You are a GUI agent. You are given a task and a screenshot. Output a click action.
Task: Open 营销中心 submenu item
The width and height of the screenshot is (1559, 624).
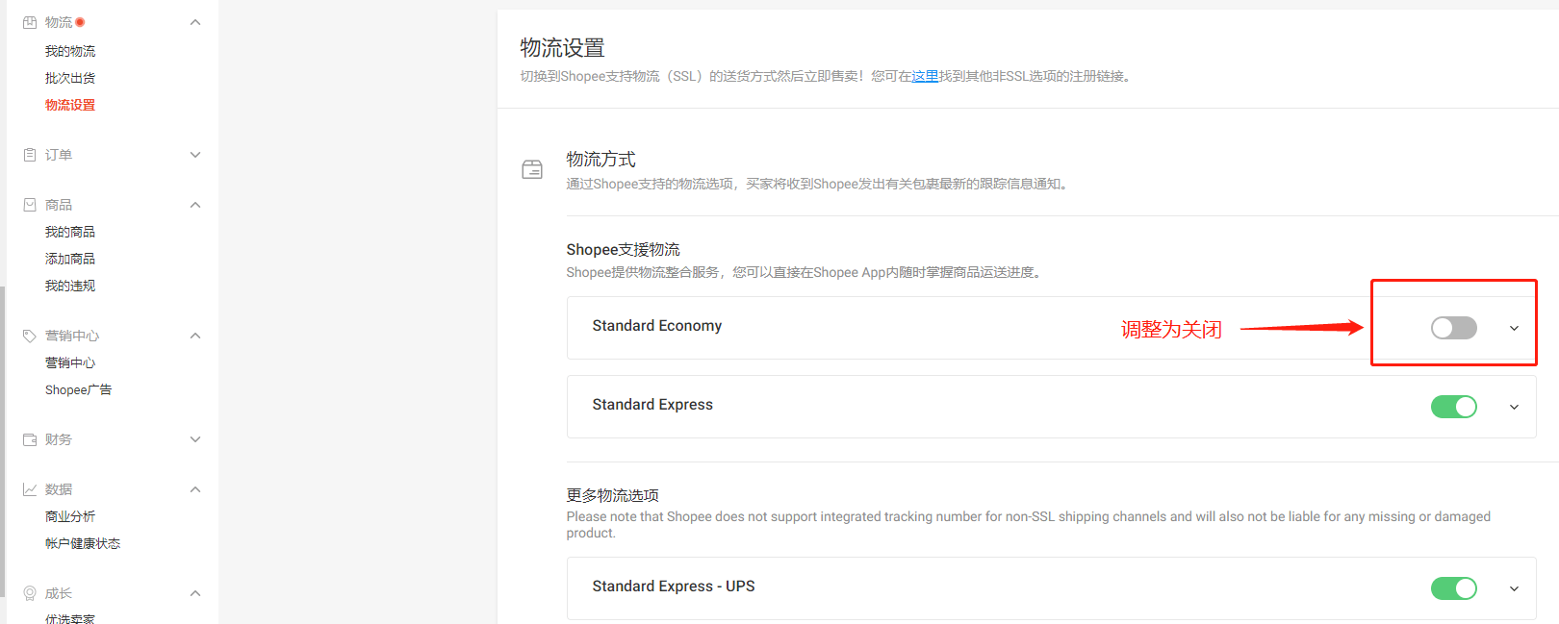click(70, 362)
